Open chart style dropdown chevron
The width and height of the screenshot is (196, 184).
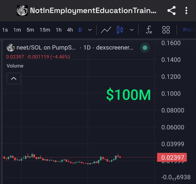[x=132, y=30]
